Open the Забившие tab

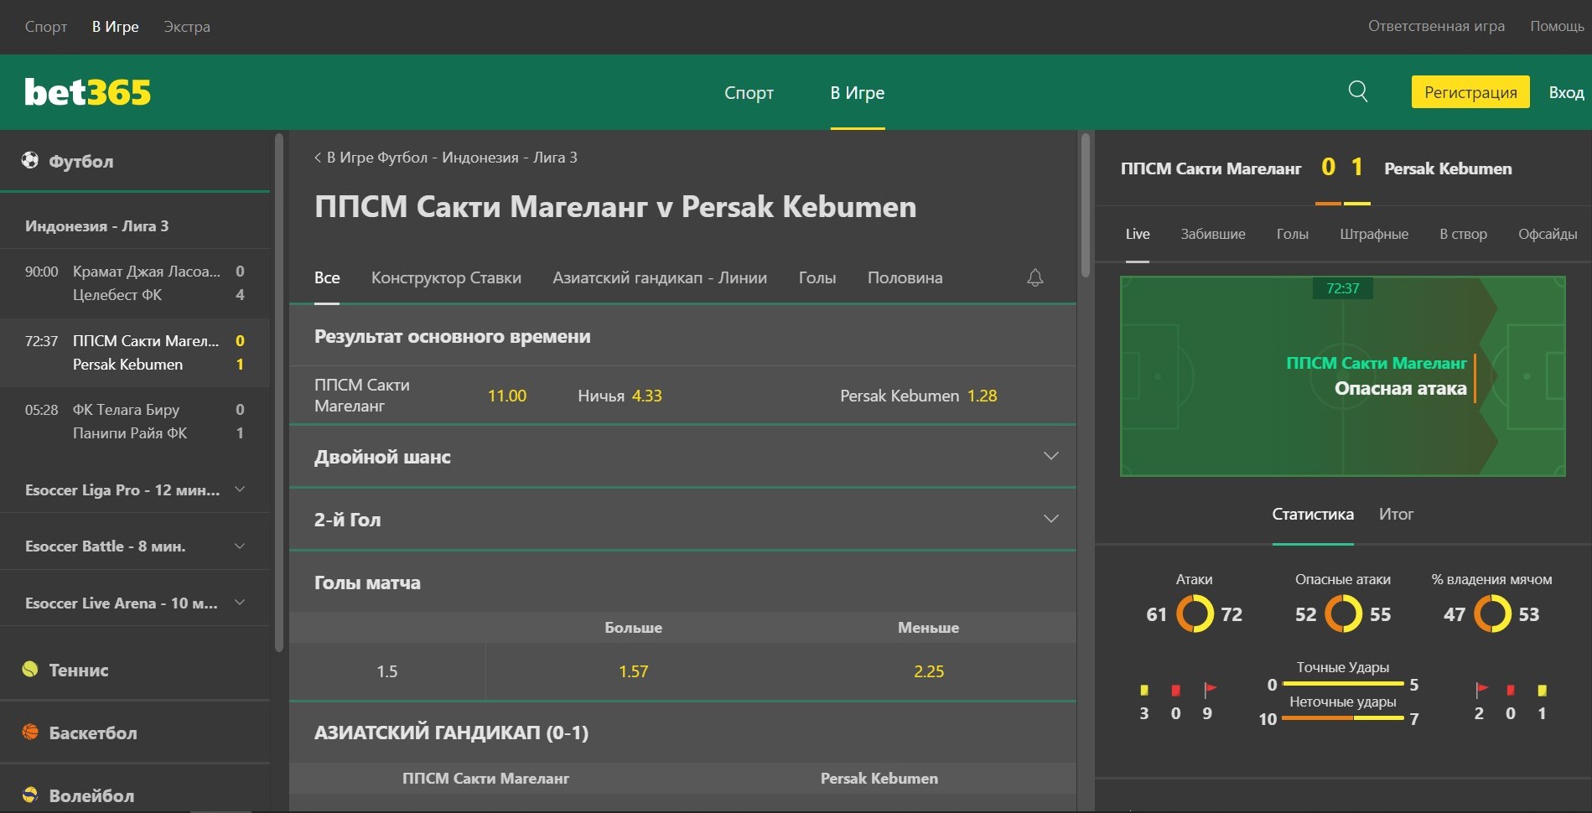(x=1213, y=234)
